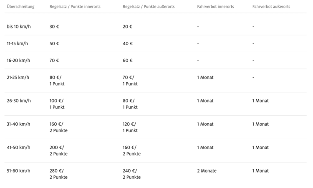Select the 16-20 km/h row label
The image size is (313, 188).
[x=19, y=60]
